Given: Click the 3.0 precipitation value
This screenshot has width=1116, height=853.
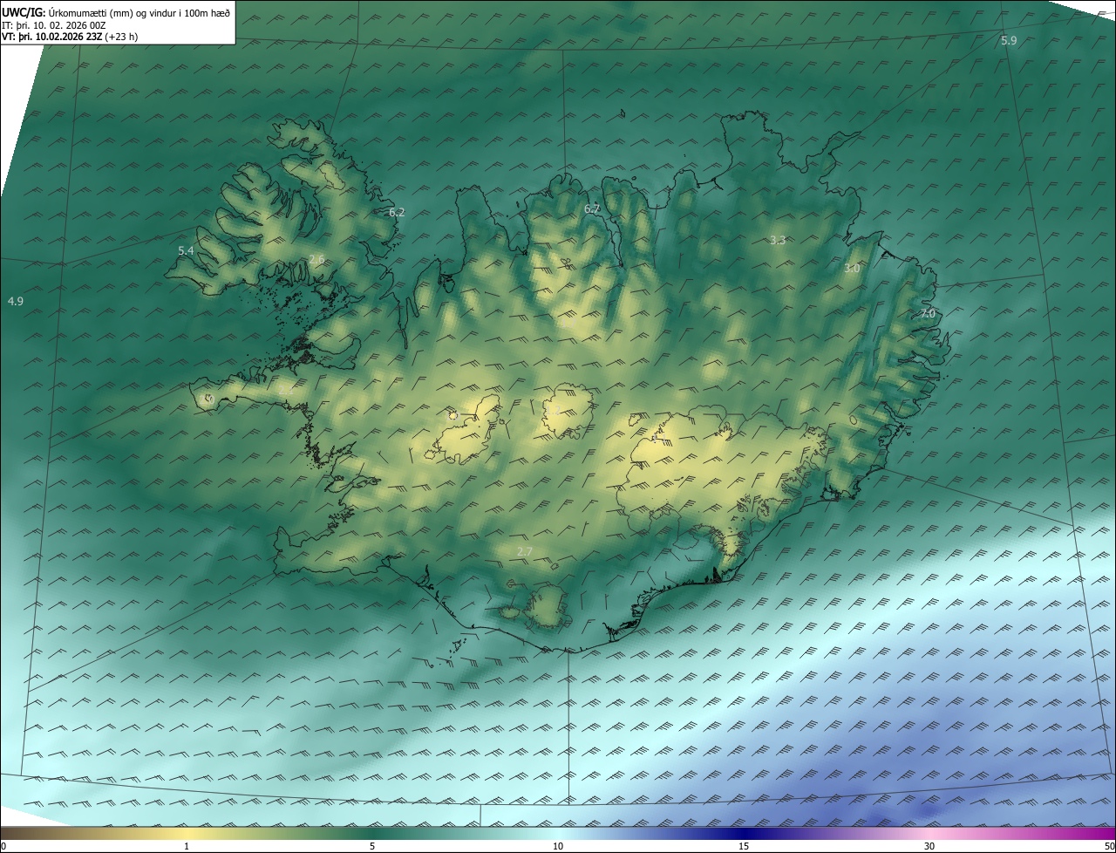Looking at the screenshot, I should 852,269.
